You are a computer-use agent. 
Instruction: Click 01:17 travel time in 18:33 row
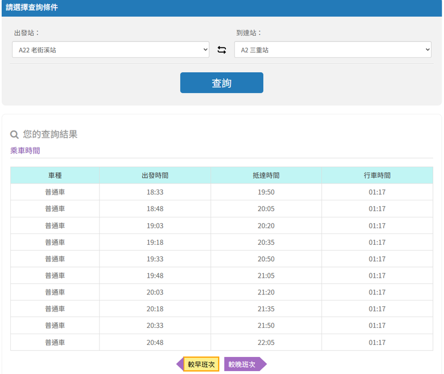[x=377, y=192]
